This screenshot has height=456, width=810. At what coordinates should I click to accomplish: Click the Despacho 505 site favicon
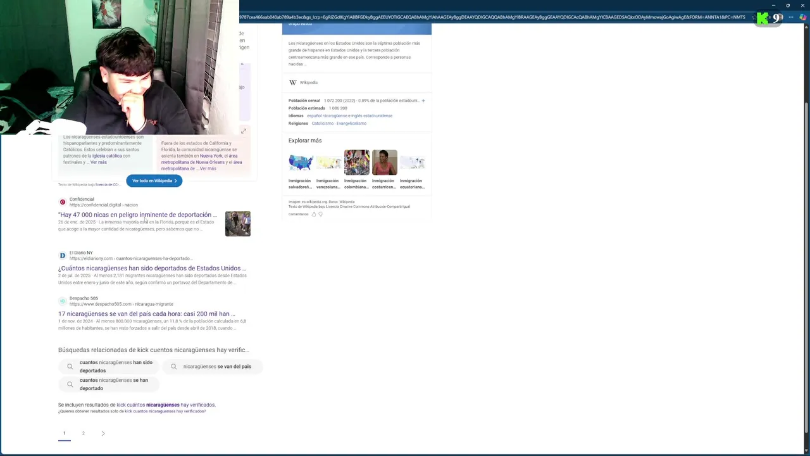click(63, 301)
